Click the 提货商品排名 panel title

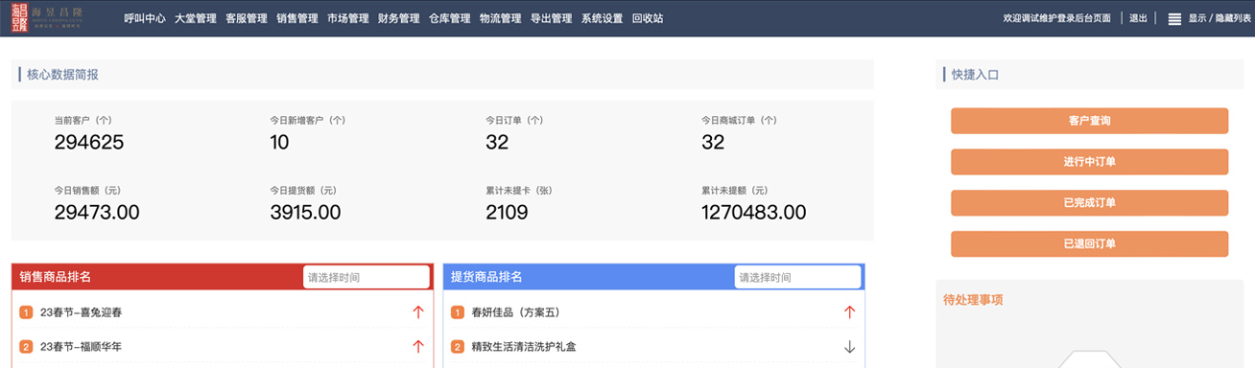click(x=487, y=277)
